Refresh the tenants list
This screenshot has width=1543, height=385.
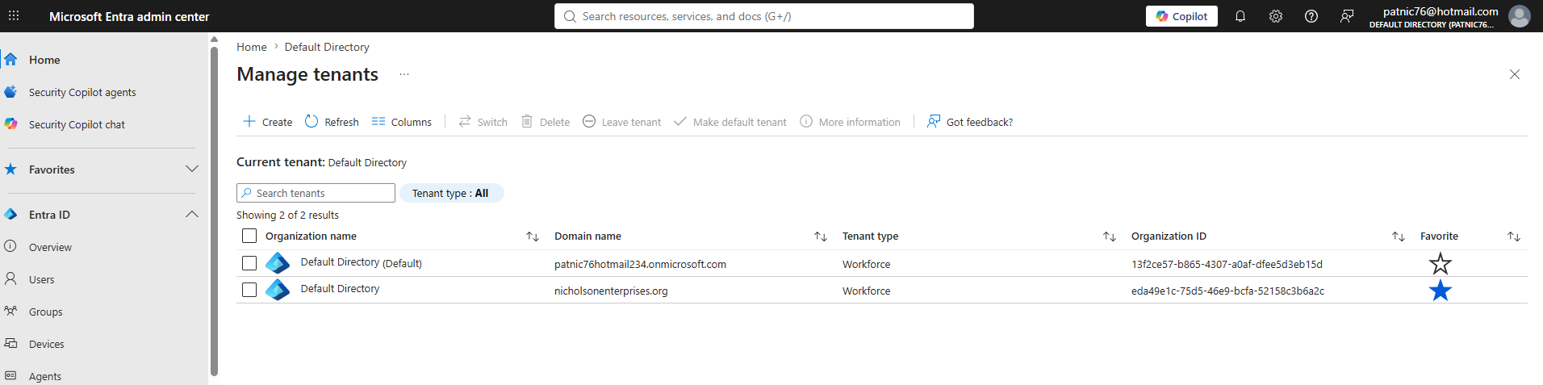click(332, 122)
